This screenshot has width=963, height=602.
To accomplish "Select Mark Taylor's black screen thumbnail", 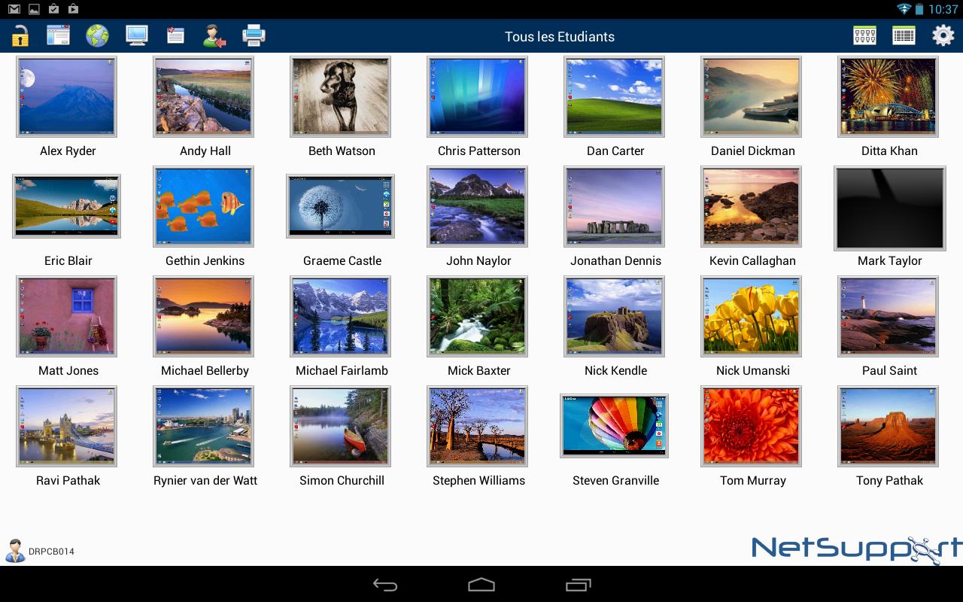I will (889, 208).
